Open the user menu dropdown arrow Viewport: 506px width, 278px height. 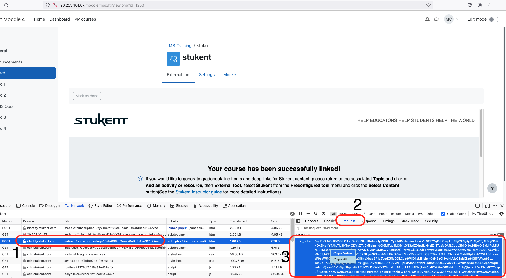tap(457, 19)
